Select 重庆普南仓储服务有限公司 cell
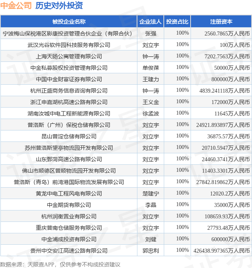252x268 pixels. pyautogui.click(x=69, y=228)
